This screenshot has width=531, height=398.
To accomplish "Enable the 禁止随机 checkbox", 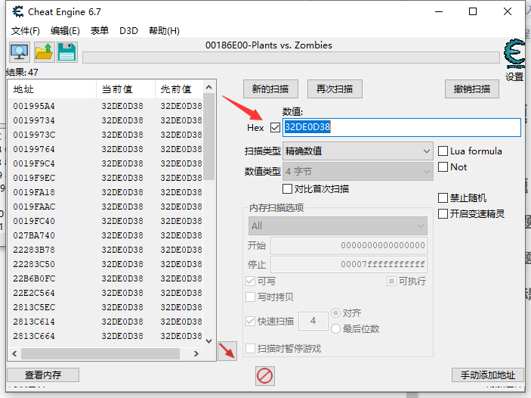I will 443,197.
